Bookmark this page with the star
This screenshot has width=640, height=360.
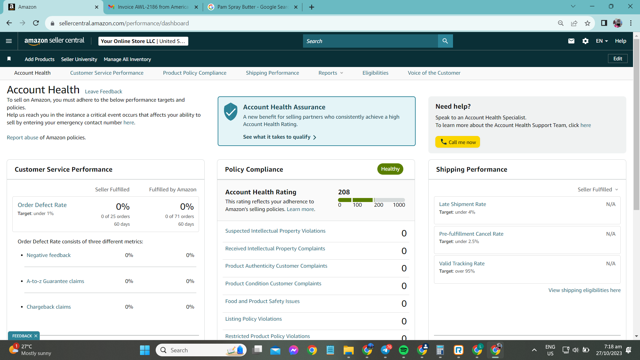click(587, 23)
